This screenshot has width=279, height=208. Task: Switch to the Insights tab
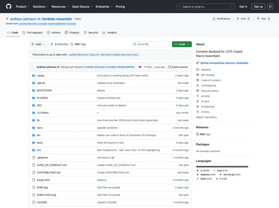click(109, 32)
